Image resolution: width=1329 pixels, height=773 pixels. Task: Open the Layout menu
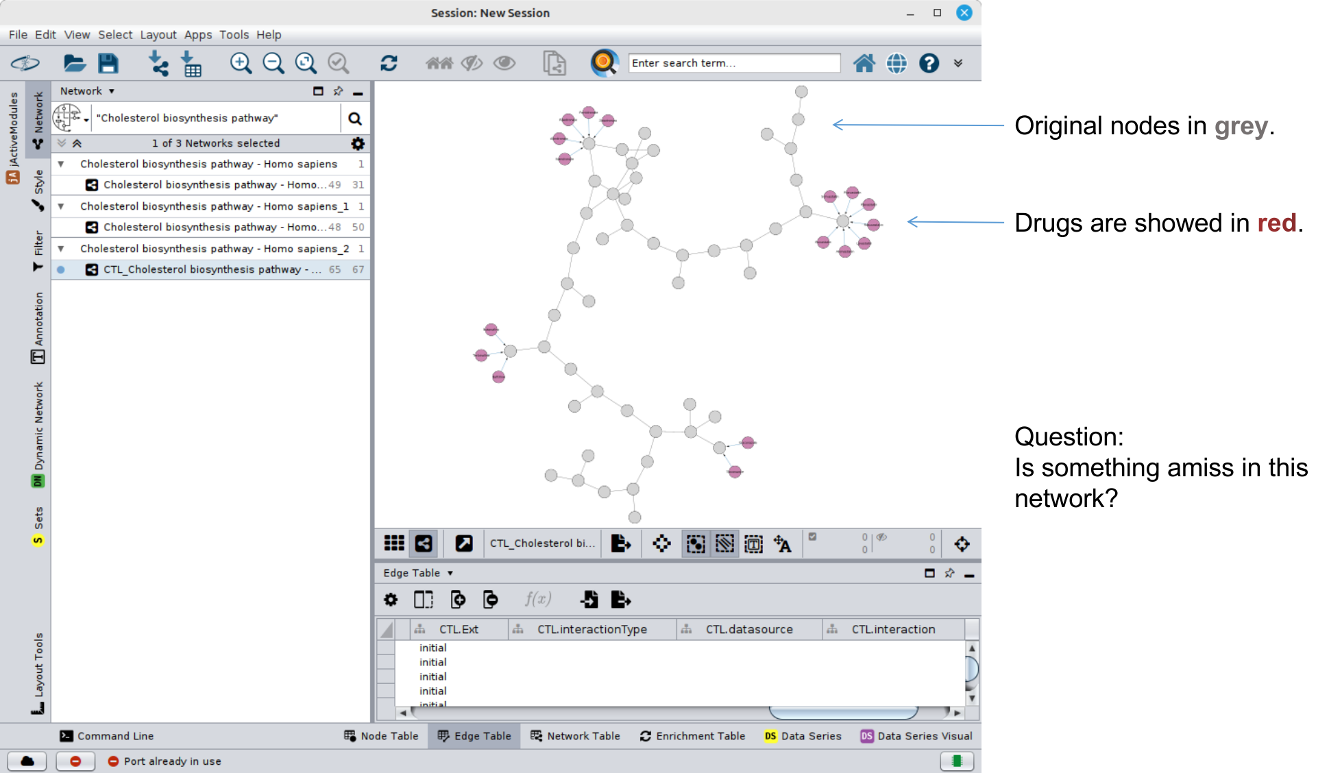coord(158,34)
